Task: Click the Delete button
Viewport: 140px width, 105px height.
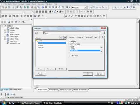Action: tap(62, 69)
